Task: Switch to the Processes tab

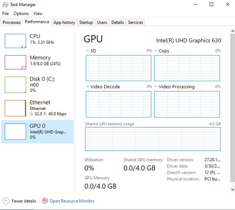Action: click(11, 22)
